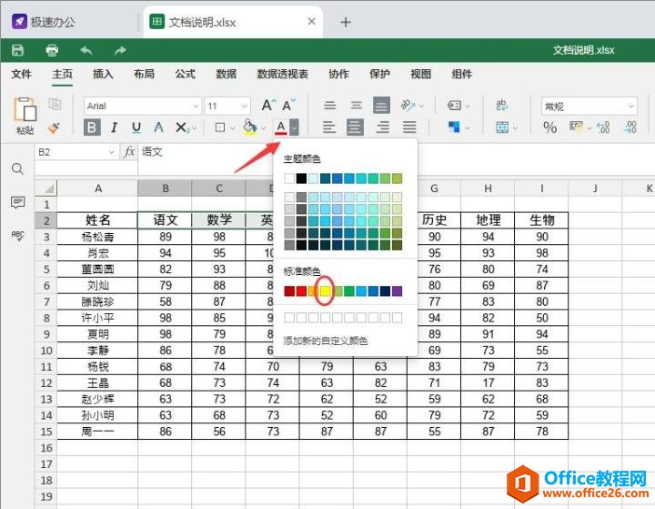Toggle Bold formatting
The width and height of the screenshot is (655, 509).
pos(92,127)
